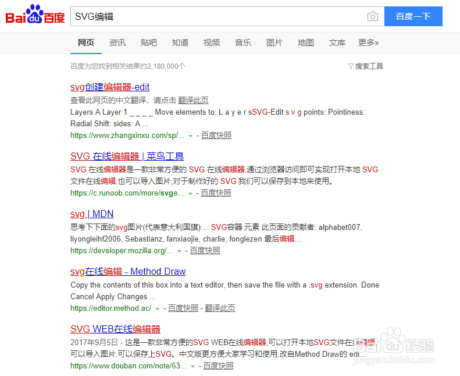Click 翻译此页 under the first result
The width and height of the screenshot is (460, 376).
click(193, 100)
